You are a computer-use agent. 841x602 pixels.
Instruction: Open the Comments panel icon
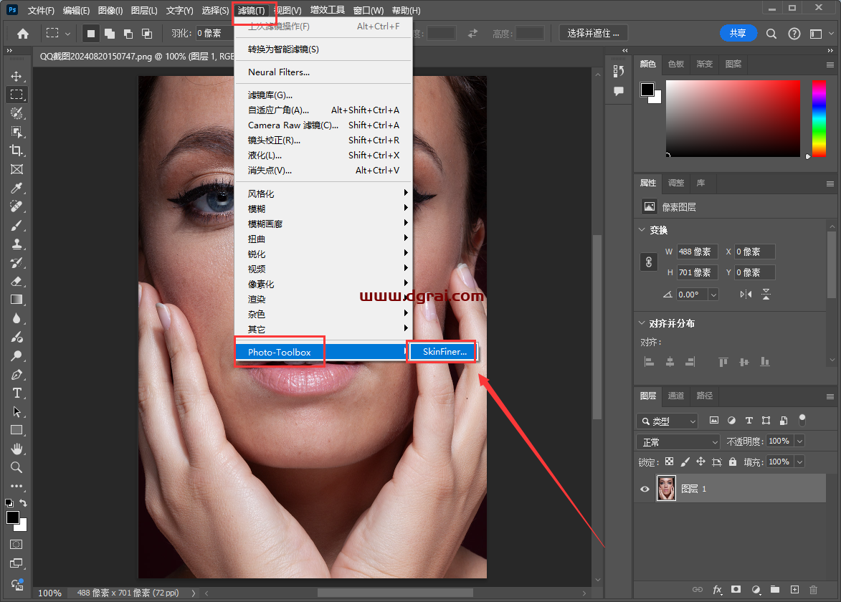pyautogui.click(x=619, y=90)
